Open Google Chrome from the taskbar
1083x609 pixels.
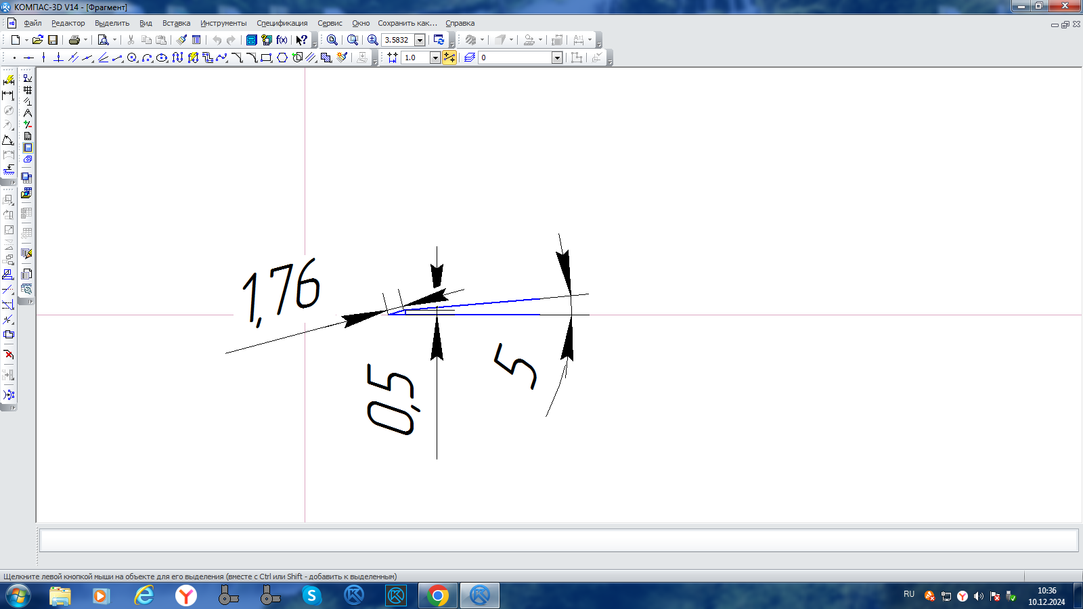click(438, 595)
